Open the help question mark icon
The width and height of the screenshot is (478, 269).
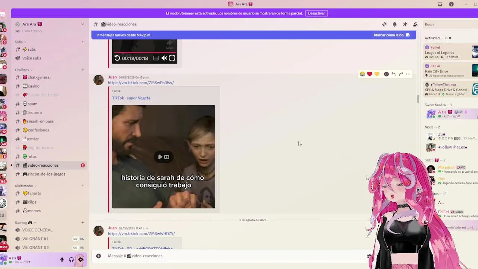point(451,4)
